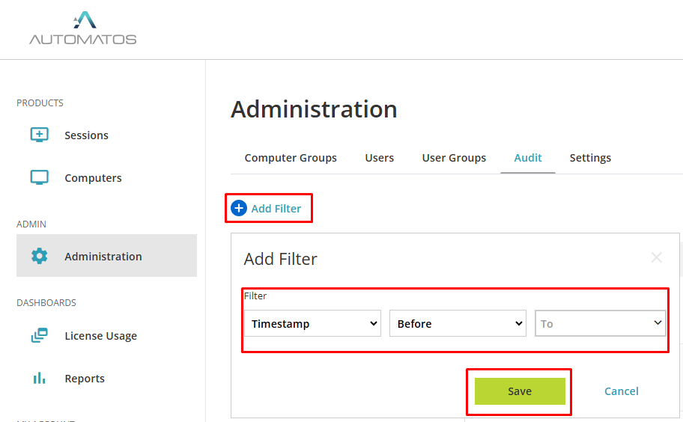This screenshot has height=422, width=683.
Task: Click the Automatos logo
Action: [83, 28]
